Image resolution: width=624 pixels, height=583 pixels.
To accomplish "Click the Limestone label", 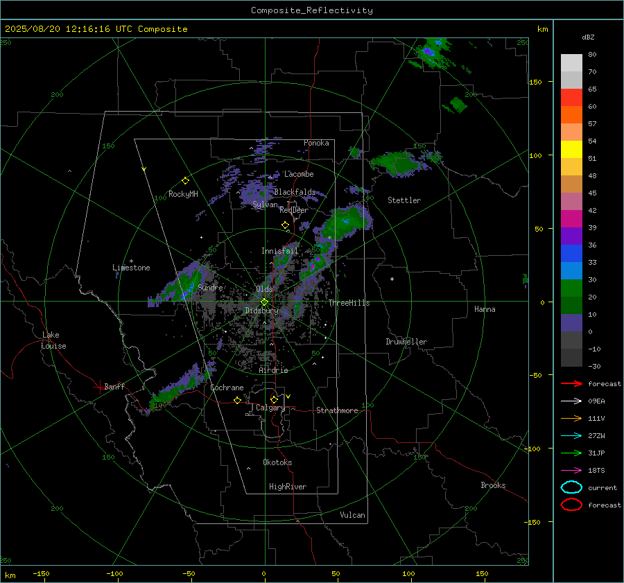I will click(131, 268).
